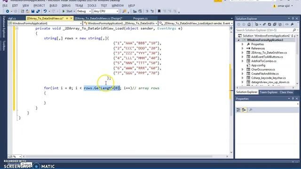Toggle Alphabetical sort in Properties panel

point(244,110)
